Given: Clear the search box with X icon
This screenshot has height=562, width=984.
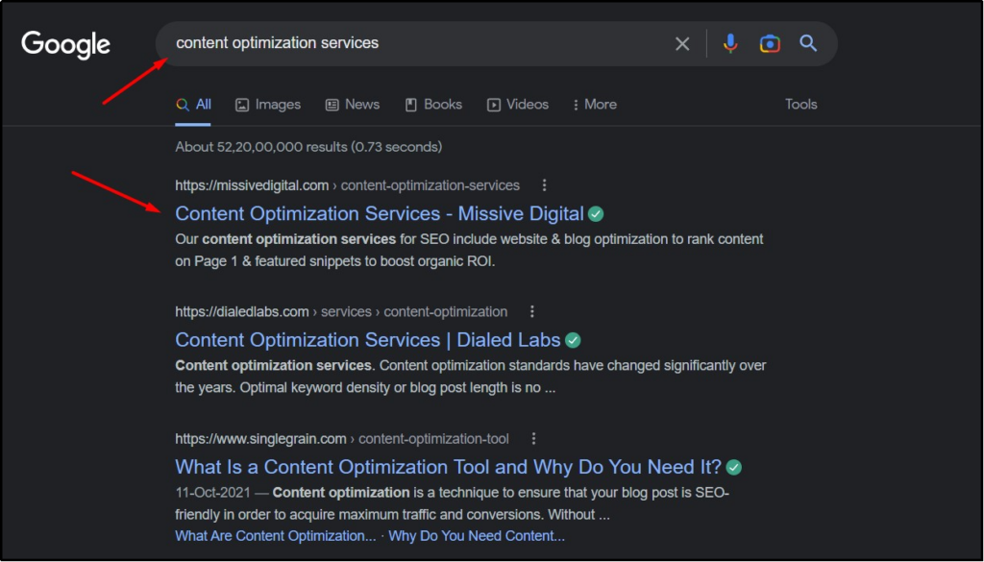Looking at the screenshot, I should tap(682, 43).
